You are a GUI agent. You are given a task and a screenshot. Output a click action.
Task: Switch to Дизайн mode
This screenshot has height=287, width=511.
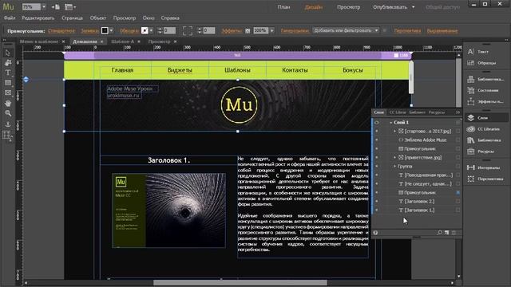click(314, 7)
